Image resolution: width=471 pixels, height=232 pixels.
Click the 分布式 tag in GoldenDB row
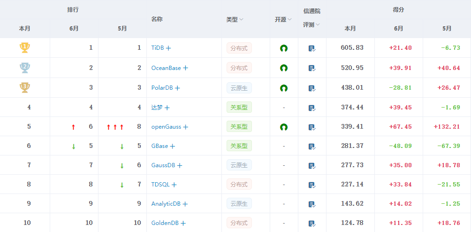tap(239, 223)
